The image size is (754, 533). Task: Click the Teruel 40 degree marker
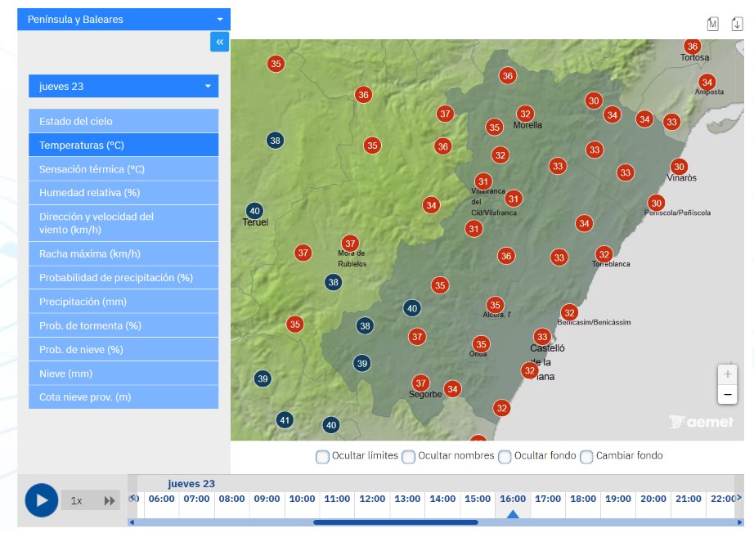(254, 211)
